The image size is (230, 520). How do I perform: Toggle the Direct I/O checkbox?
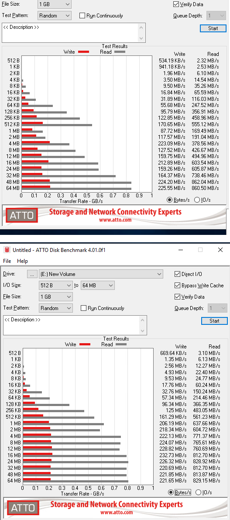pyautogui.click(x=177, y=274)
